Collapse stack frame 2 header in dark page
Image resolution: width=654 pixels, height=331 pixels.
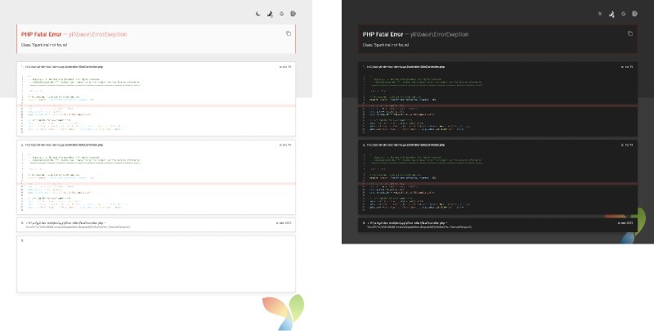[498, 145]
